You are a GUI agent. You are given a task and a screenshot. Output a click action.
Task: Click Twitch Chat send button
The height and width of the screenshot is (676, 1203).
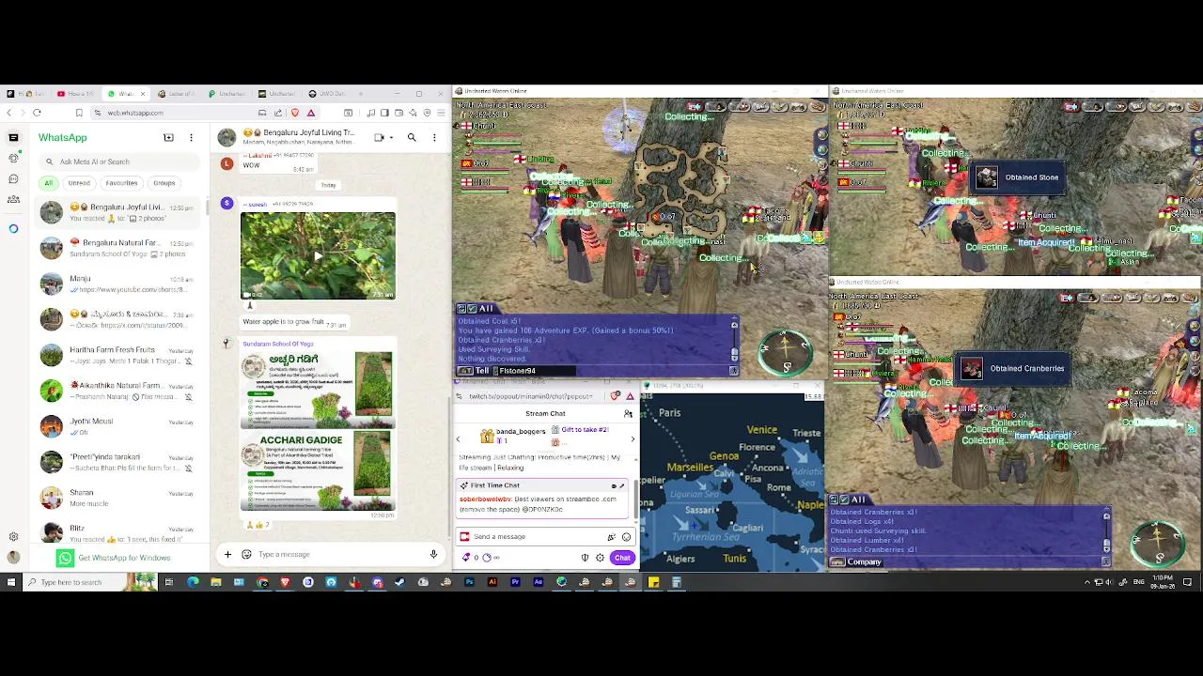click(x=622, y=558)
